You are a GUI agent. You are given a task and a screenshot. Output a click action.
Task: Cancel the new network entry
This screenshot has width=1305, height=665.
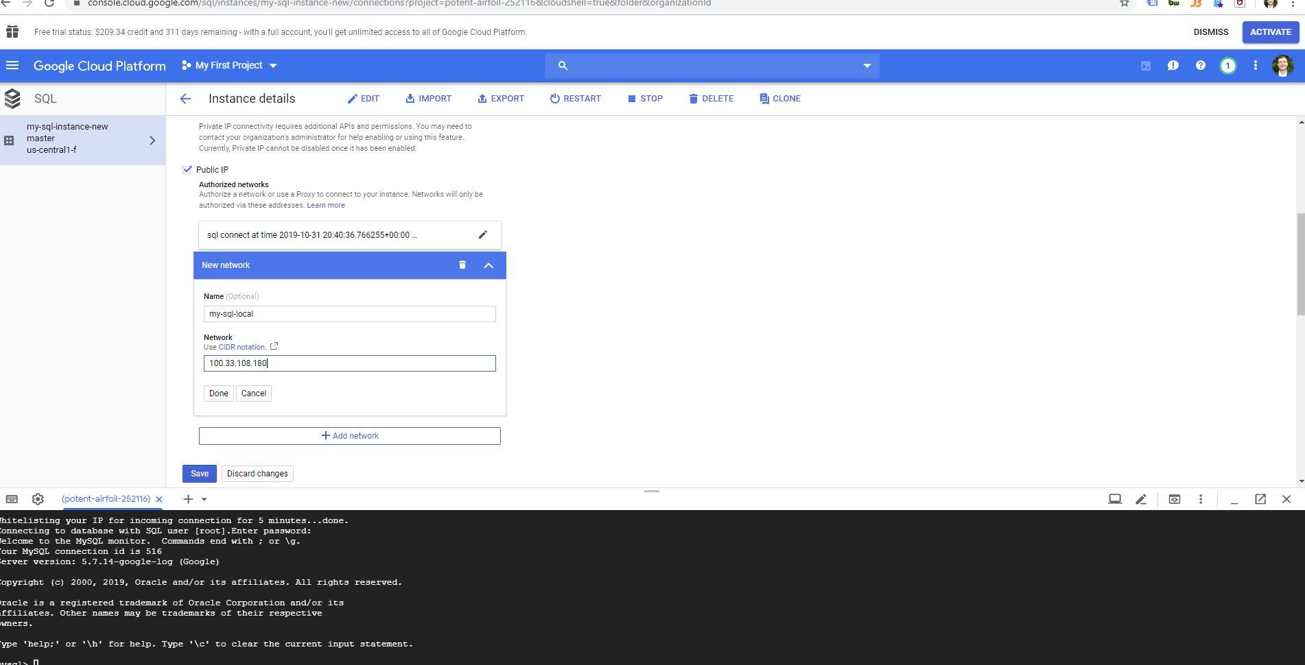pos(254,394)
